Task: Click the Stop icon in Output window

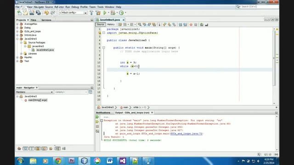Action: coord(97,126)
